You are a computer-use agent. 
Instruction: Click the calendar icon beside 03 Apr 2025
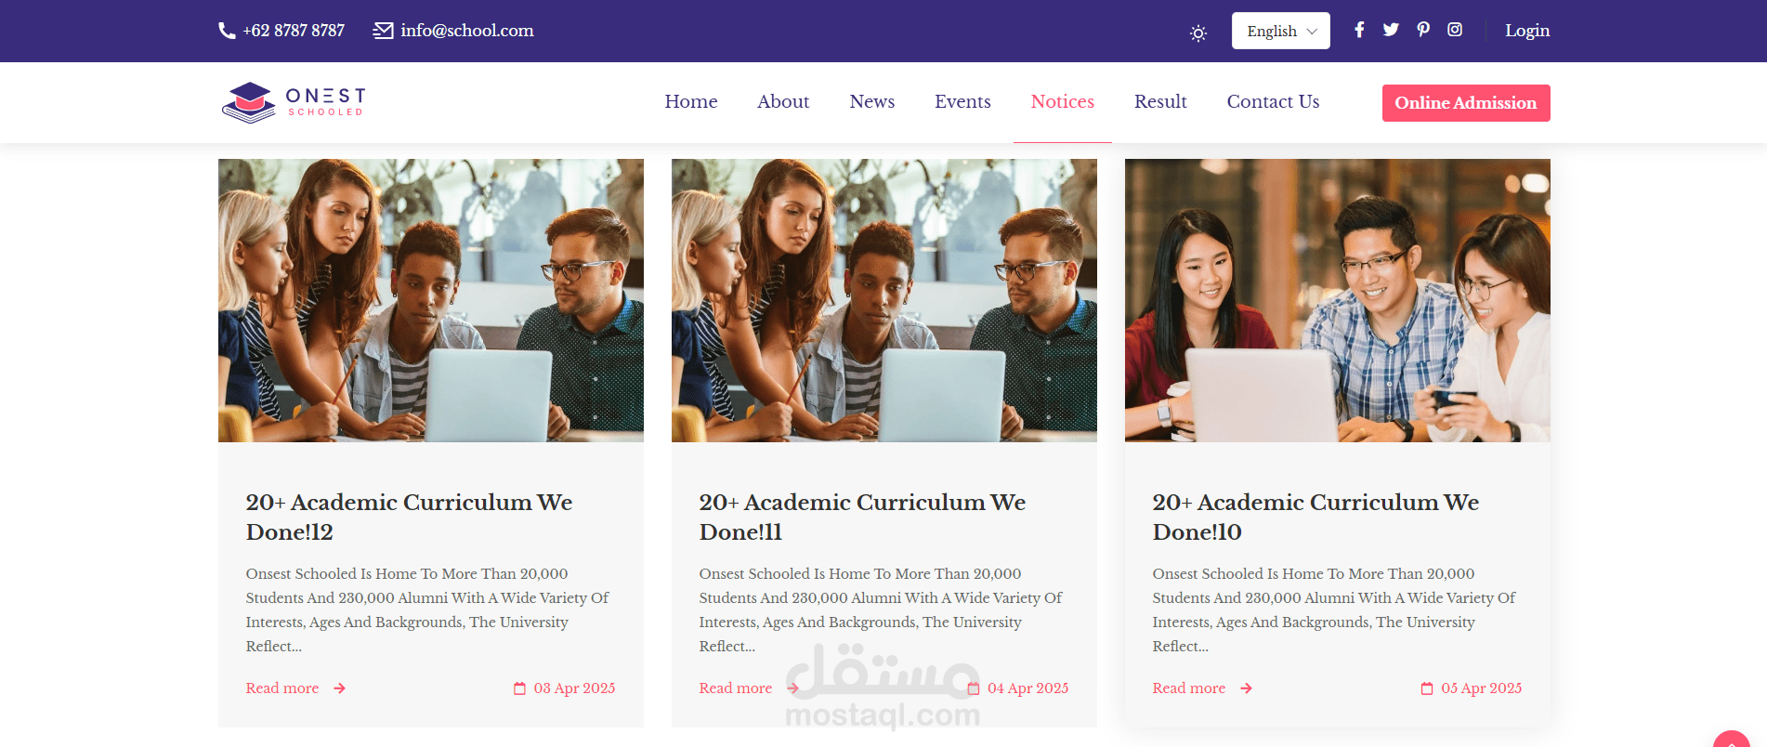[x=519, y=688]
